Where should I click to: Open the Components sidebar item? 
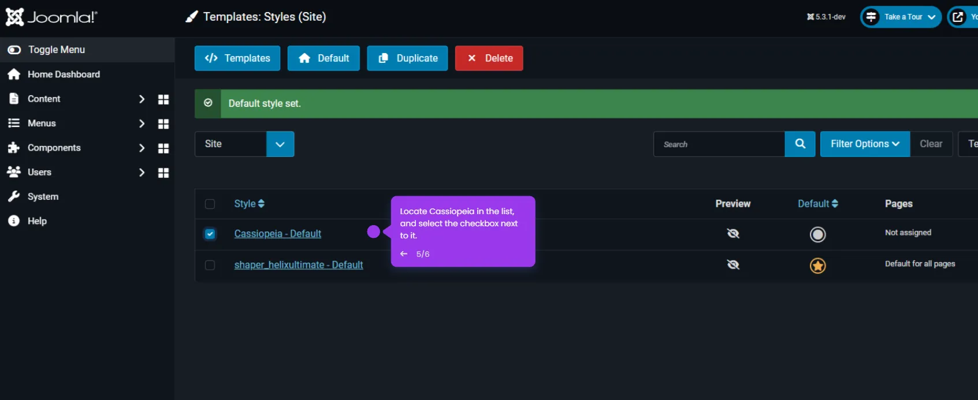[54, 148]
